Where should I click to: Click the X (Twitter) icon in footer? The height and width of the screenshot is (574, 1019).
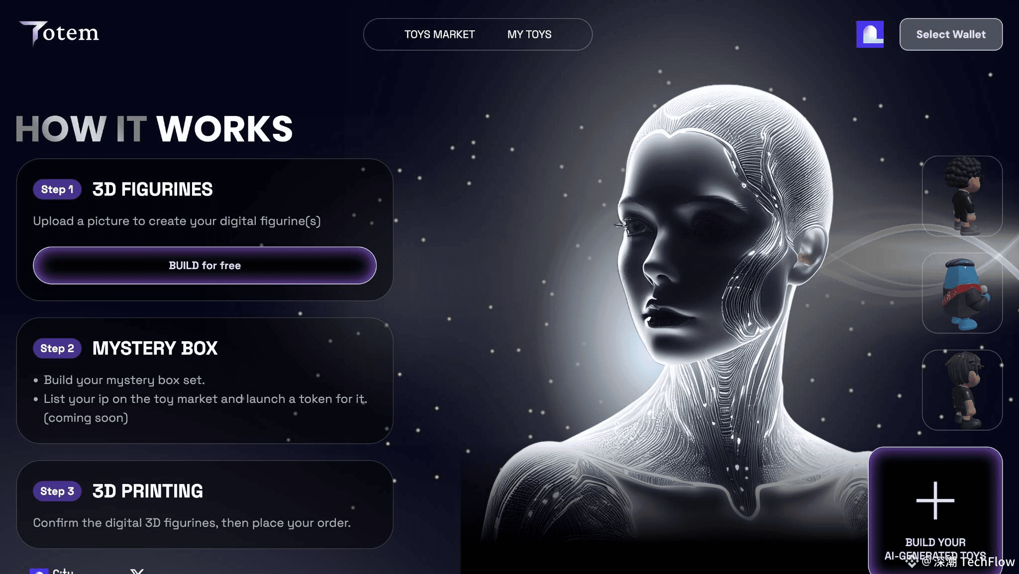tap(137, 572)
